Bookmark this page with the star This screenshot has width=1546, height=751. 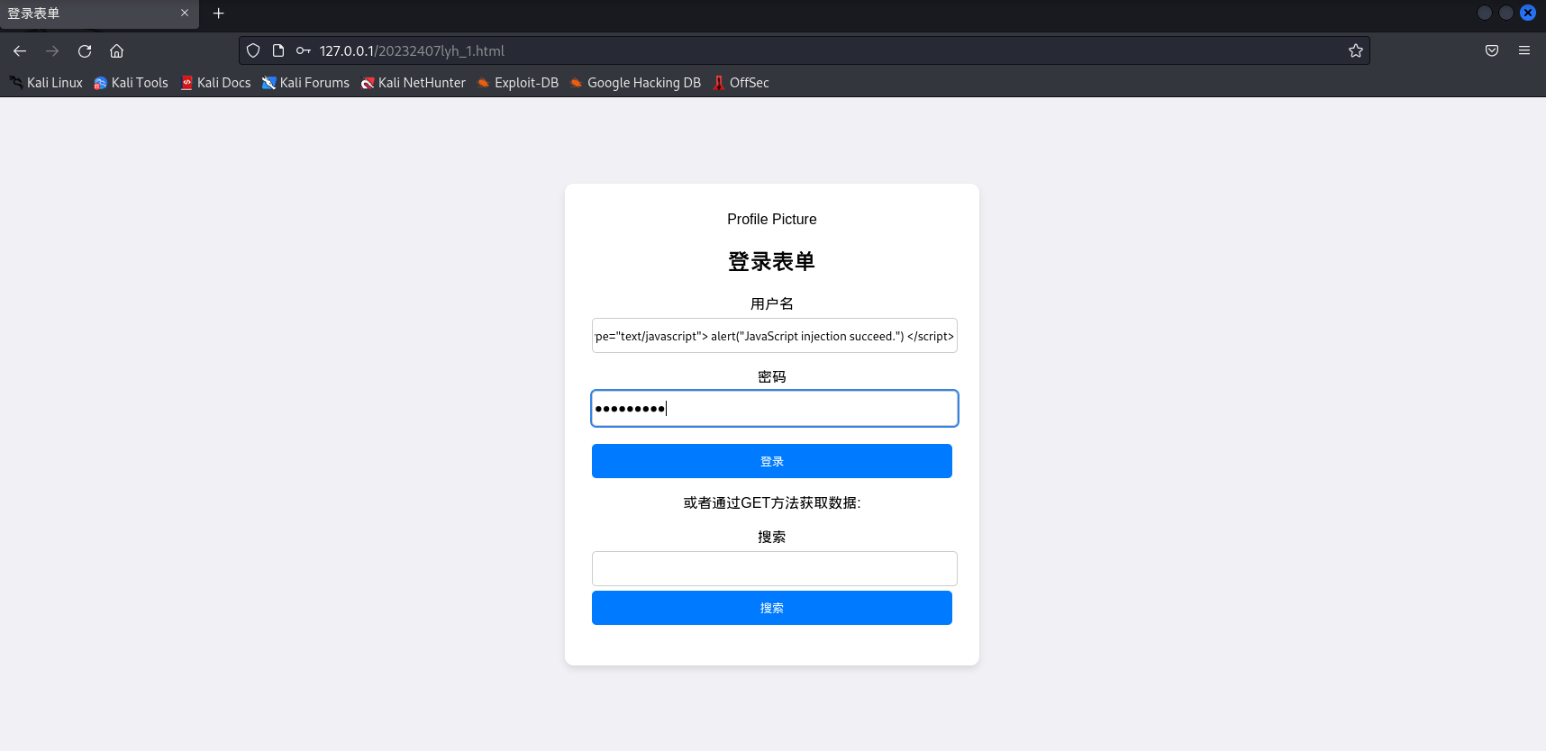tap(1355, 51)
